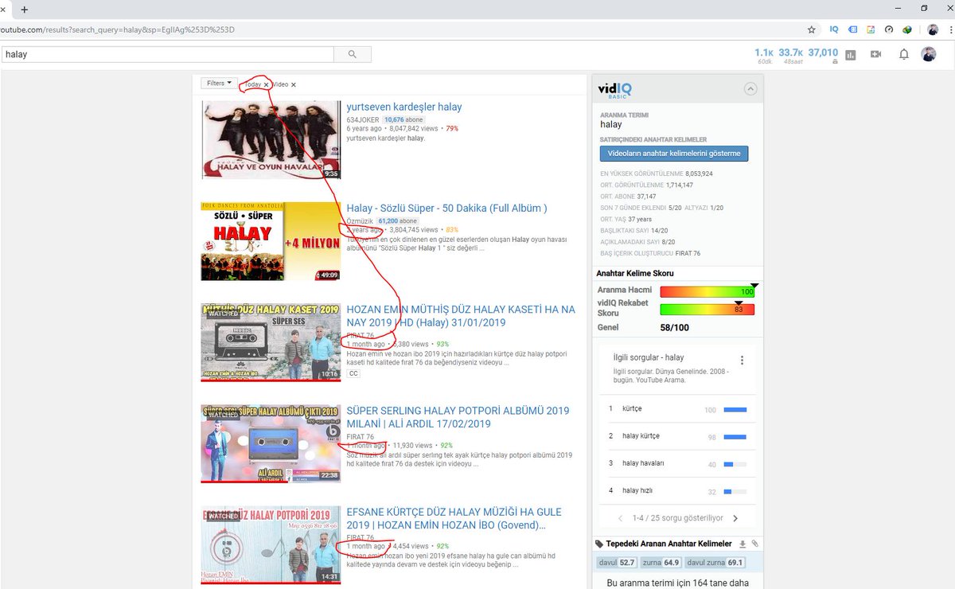Click the '10,676 abone' subscriber badge
The width and height of the screenshot is (955, 589).
point(403,119)
